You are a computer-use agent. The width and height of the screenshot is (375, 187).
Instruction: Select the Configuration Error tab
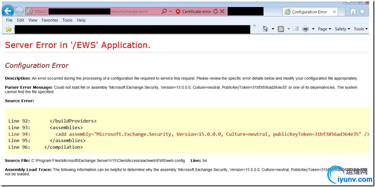pos(309,12)
